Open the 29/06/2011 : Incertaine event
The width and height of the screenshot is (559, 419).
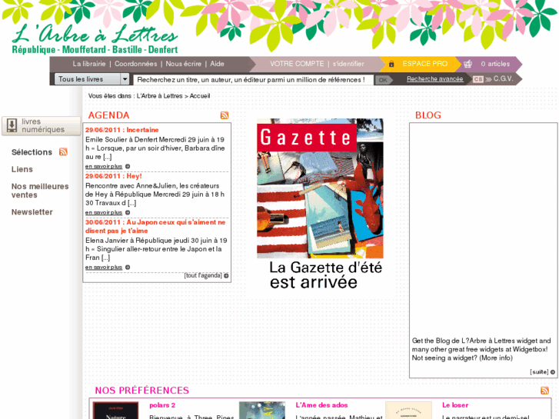click(122, 130)
